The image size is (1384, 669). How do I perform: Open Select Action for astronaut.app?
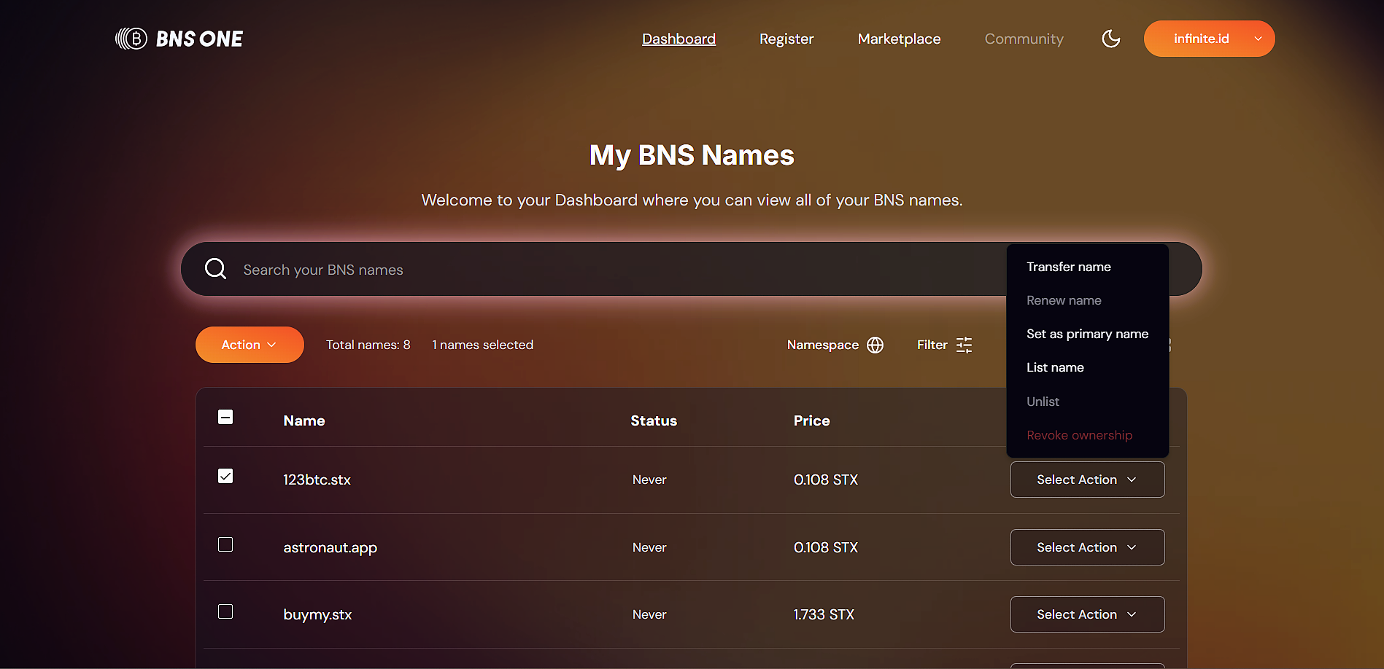click(1087, 547)
